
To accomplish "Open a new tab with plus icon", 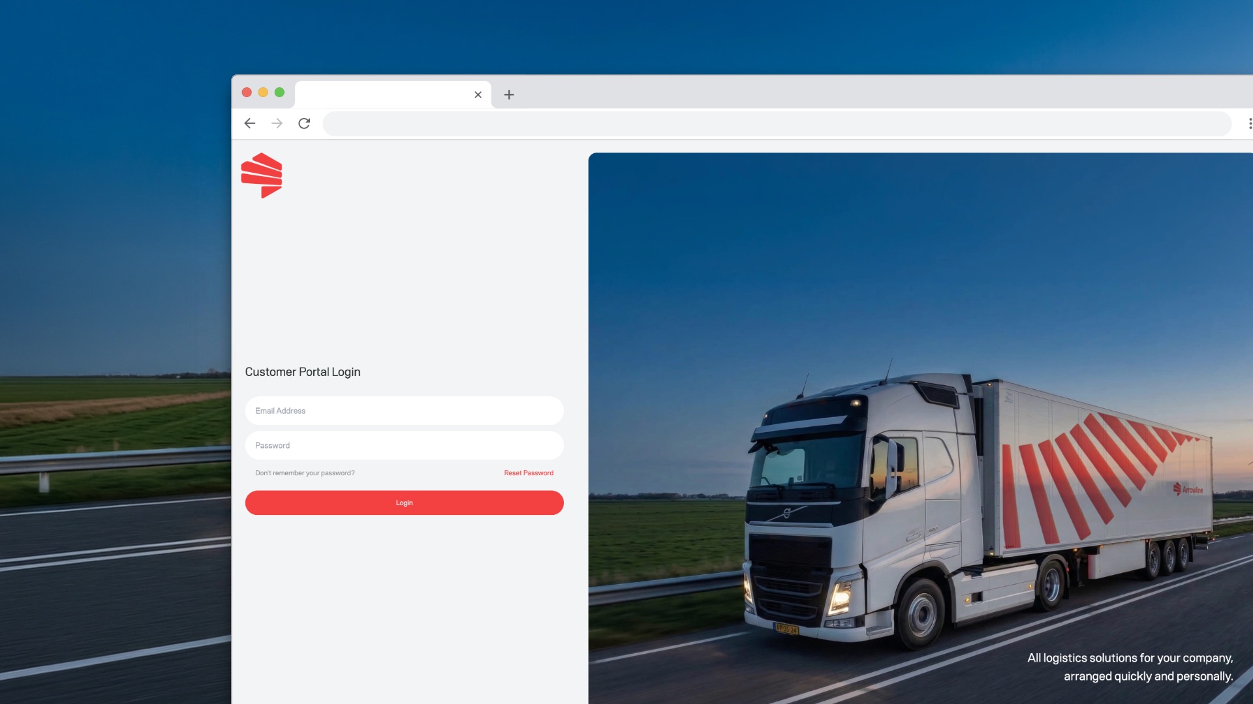I will (x=509, y=95).
